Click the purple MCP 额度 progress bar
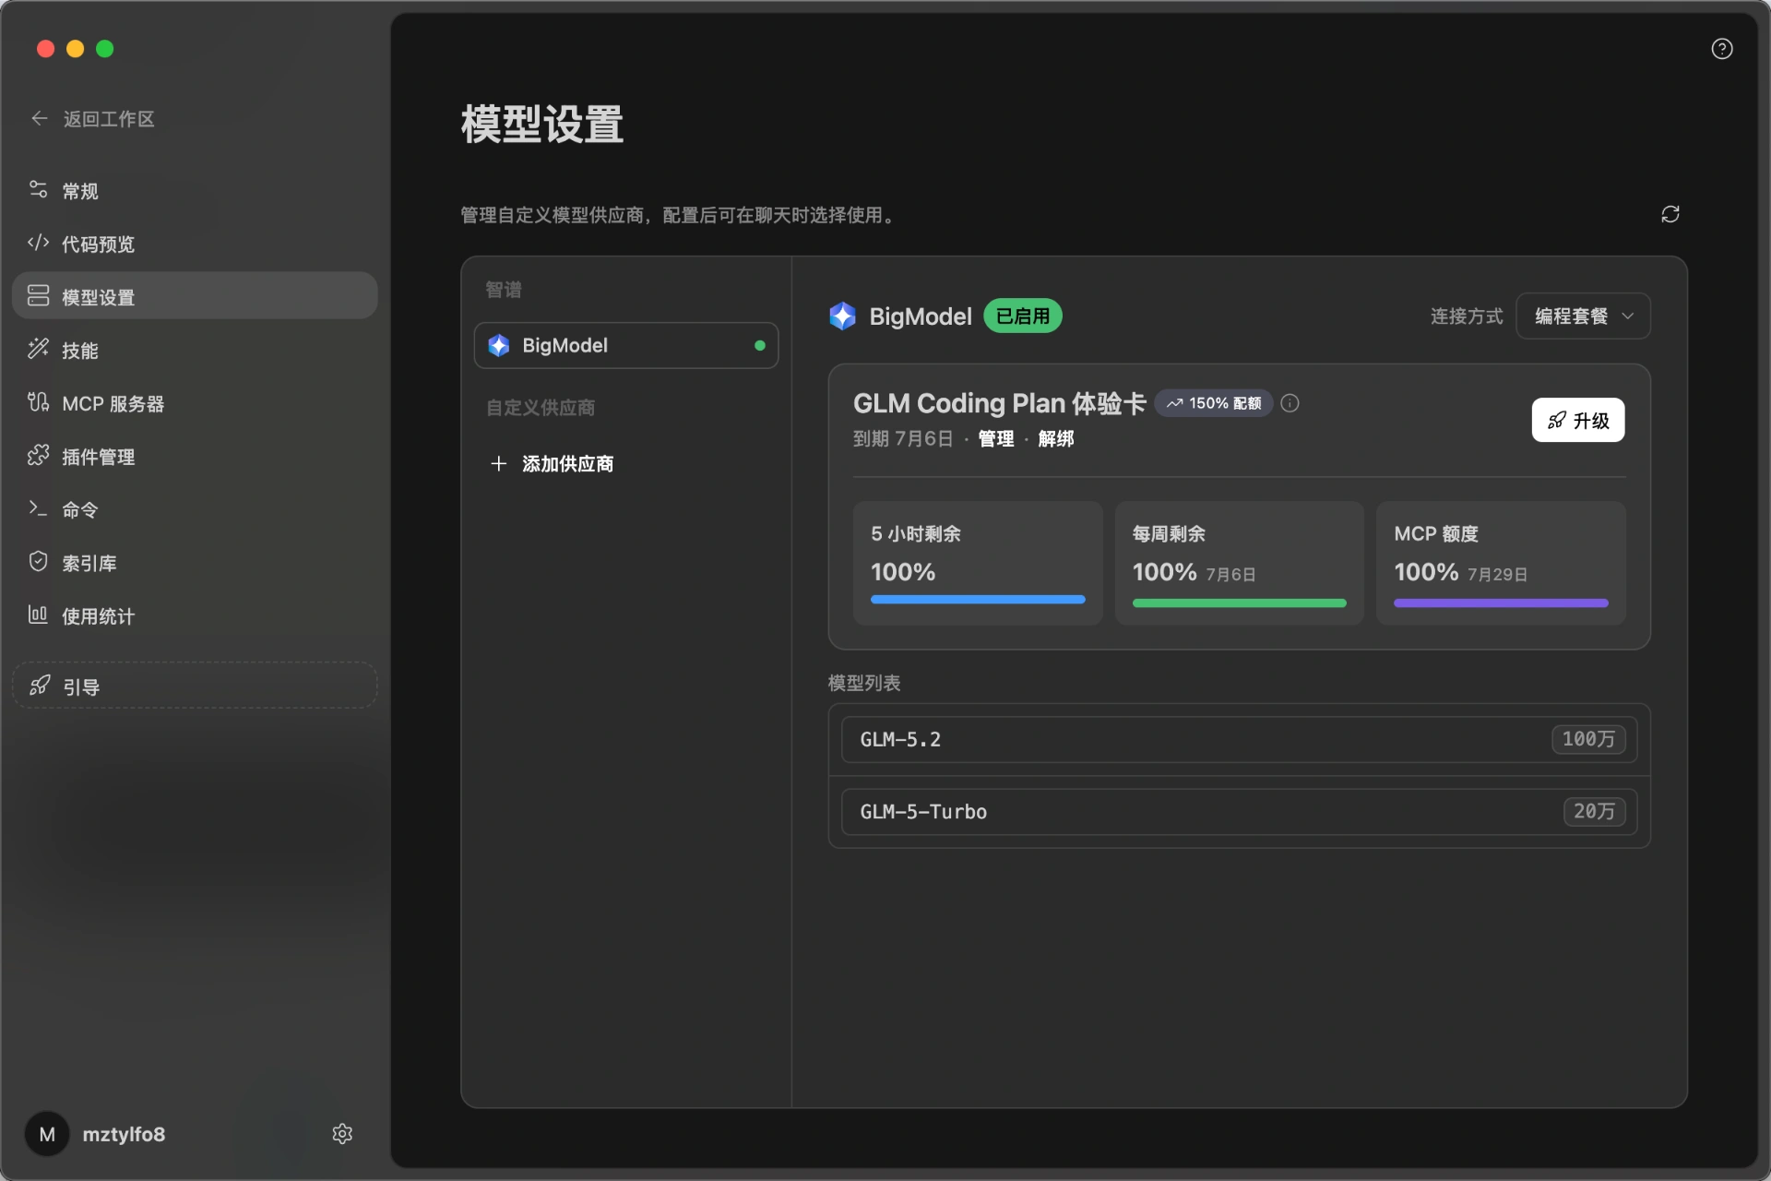 (1501, 603)
